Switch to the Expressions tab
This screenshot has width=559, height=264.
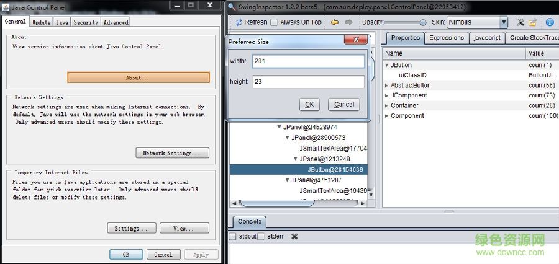tap(446, 38)
